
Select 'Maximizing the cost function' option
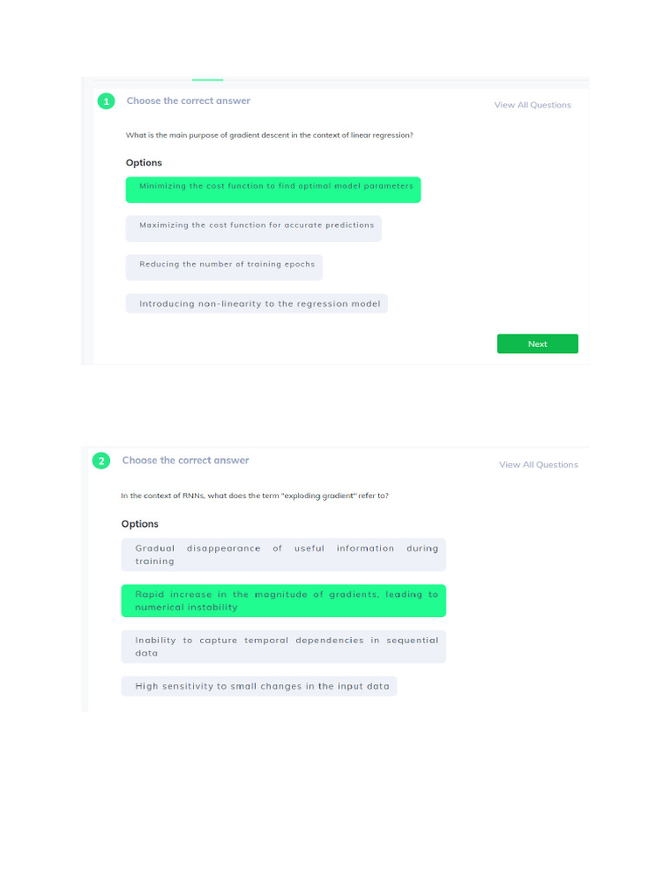click(253, 228)
